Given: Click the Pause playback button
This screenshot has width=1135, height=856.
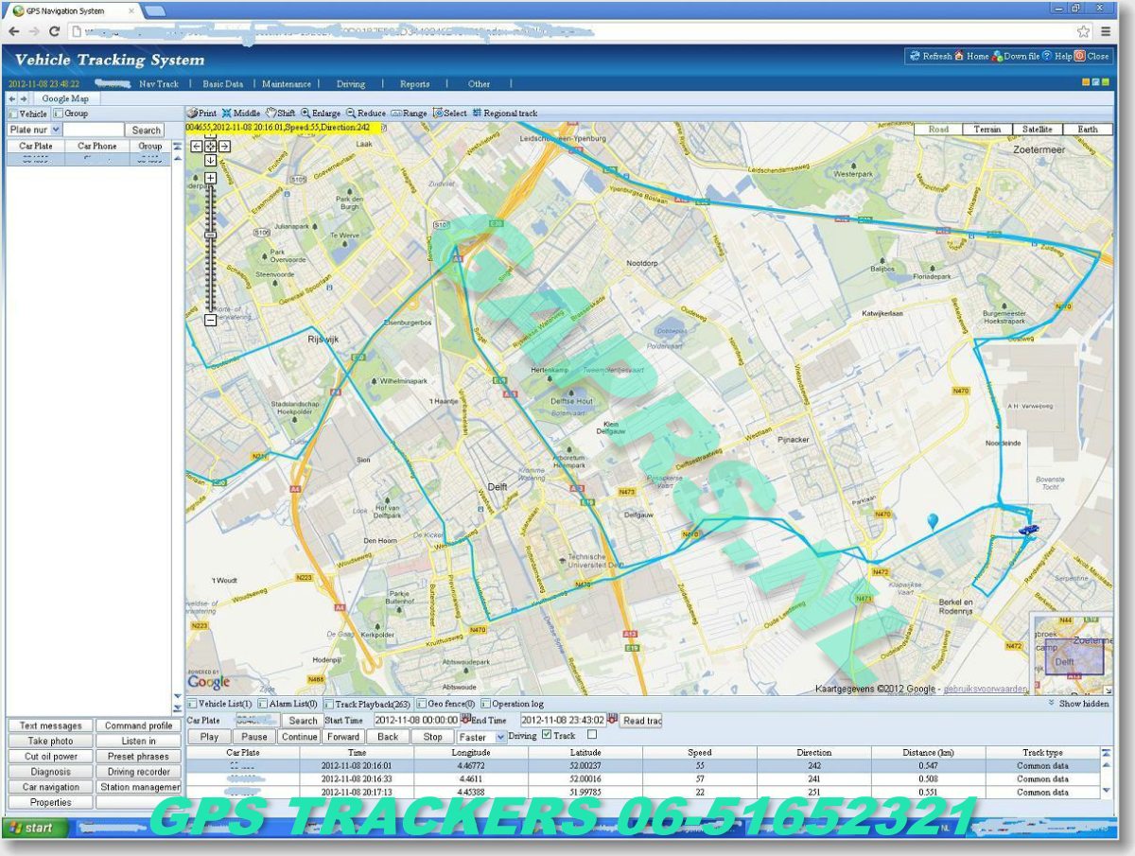Looking at the screenshot, I should (x=254, y=737).
